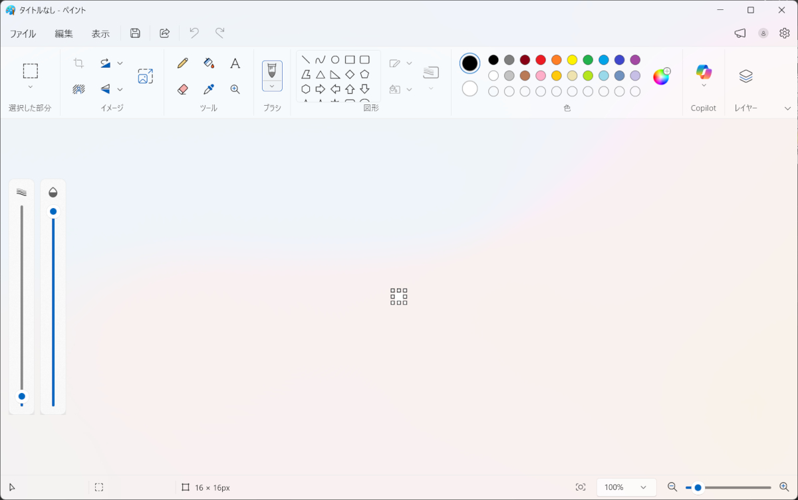798x500 pixels.
Task: Click the Redo arrow
Action: [220, 33]
